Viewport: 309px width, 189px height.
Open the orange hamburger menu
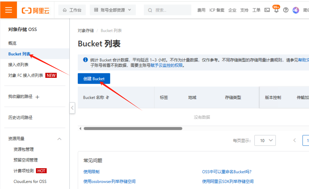[x=9, y=10]
